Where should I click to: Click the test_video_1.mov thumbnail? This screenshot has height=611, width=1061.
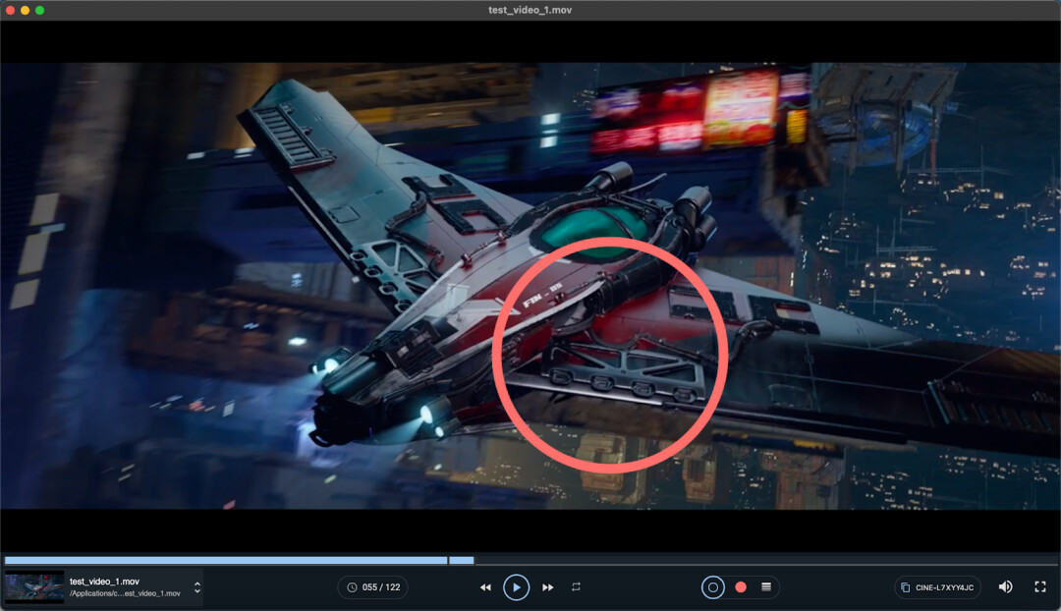click(x=34, y=587)
